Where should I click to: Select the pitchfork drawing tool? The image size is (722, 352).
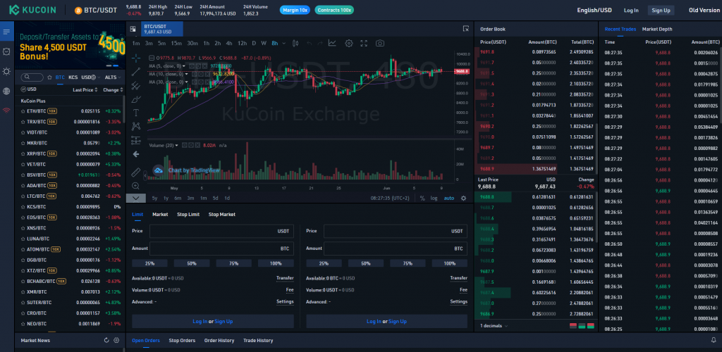(x=136, y=85)
